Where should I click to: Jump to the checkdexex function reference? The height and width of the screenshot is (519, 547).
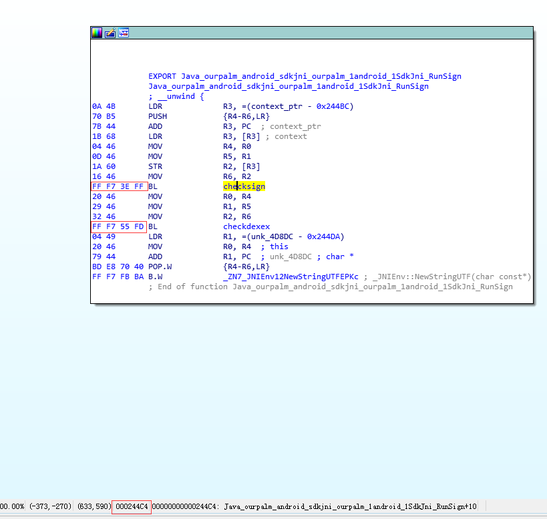pyautogui.click(x=246, y=226)
